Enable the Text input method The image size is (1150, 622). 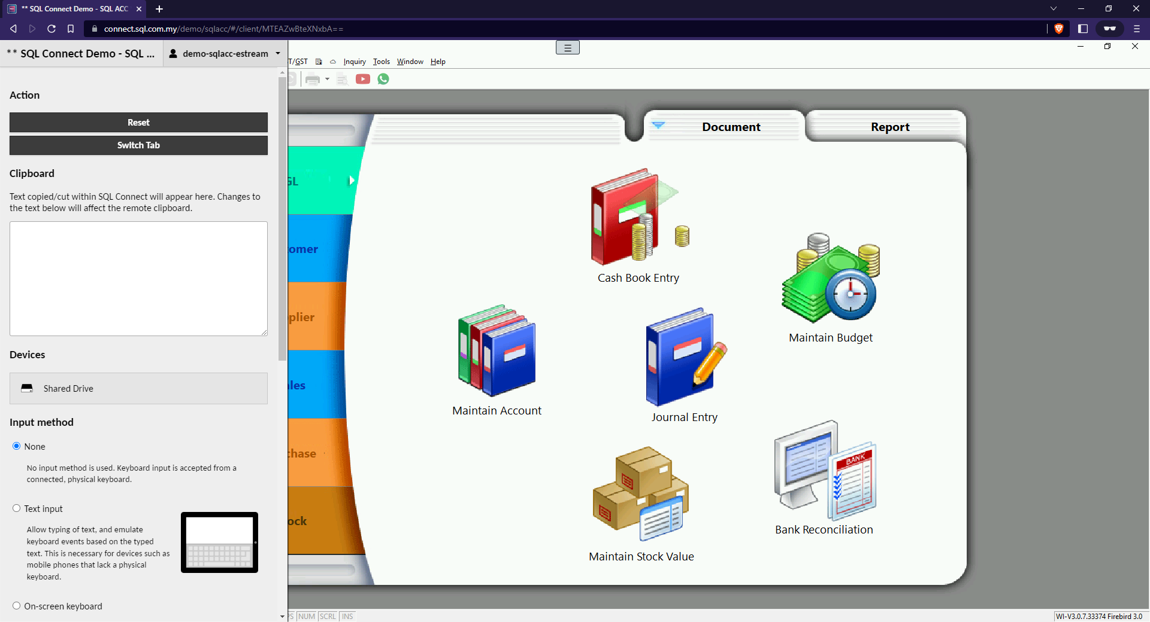[16, 508]
